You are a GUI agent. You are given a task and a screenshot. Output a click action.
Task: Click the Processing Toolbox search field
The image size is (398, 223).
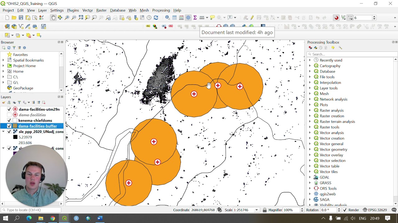[352, 54]
